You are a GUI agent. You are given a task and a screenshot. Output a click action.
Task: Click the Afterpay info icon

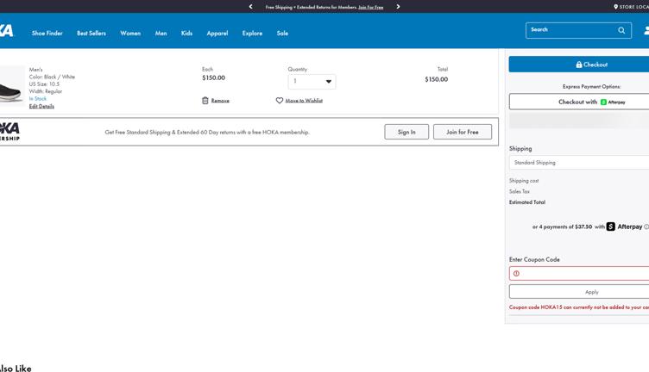pos(646,226)
